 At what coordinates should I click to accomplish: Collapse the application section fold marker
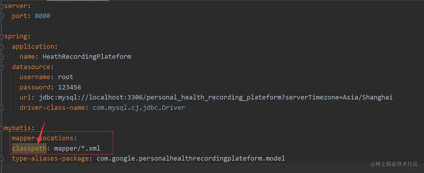pyautogui.click(x=2, y=46)
